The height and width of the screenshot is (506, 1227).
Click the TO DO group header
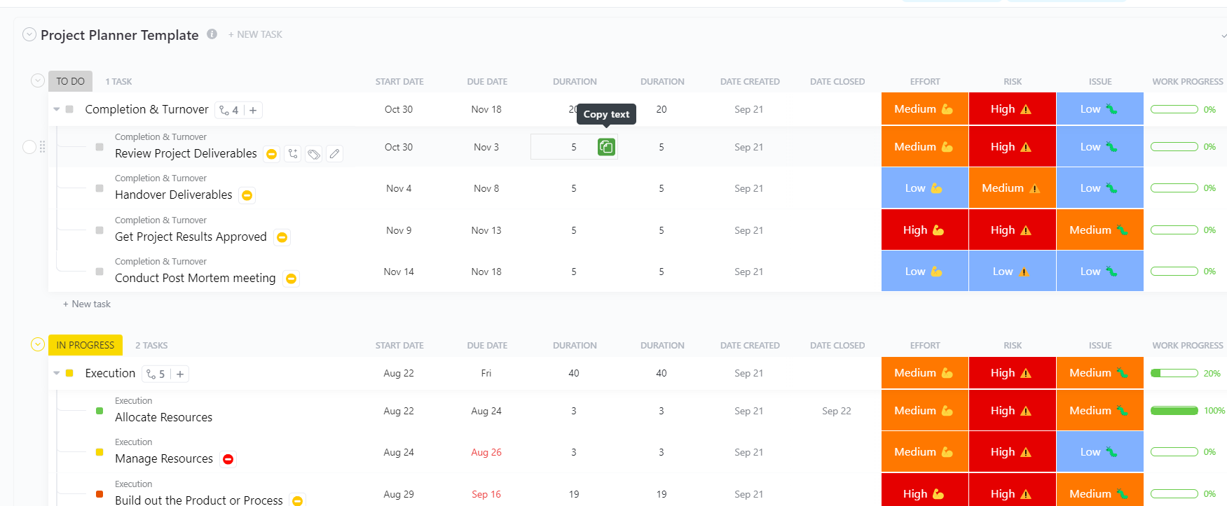(70, 80)
